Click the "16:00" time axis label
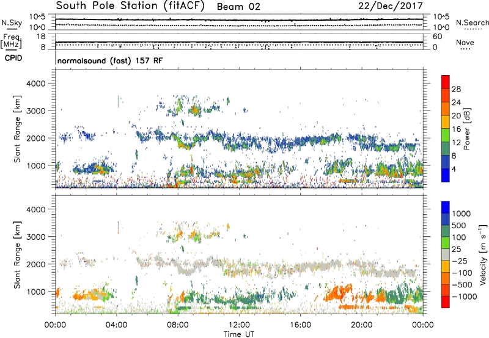The width and height of the screenshot is (489, 338). (300, 325)
